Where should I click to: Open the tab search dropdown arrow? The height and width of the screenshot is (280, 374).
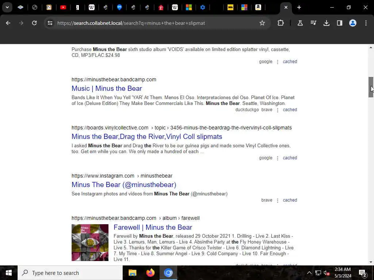7,7
